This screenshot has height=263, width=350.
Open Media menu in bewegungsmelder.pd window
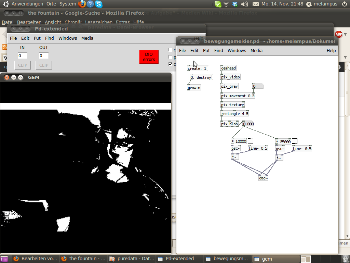point(256,51)
